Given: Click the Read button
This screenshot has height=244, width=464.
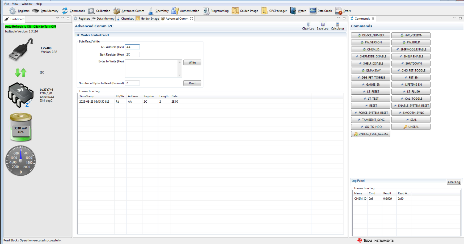Looking at the screenshot, I should 192,83.
